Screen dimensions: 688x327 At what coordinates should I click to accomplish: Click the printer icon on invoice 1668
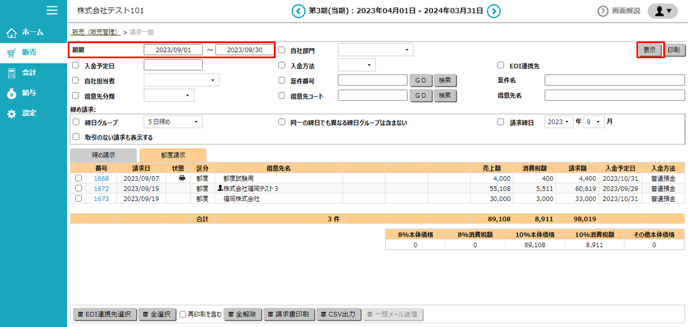tap(182, 178)
